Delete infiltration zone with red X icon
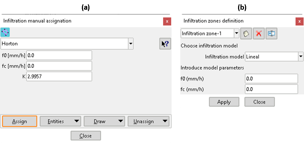The width and height of the screenshot is (304, 143). coord(259,34)
